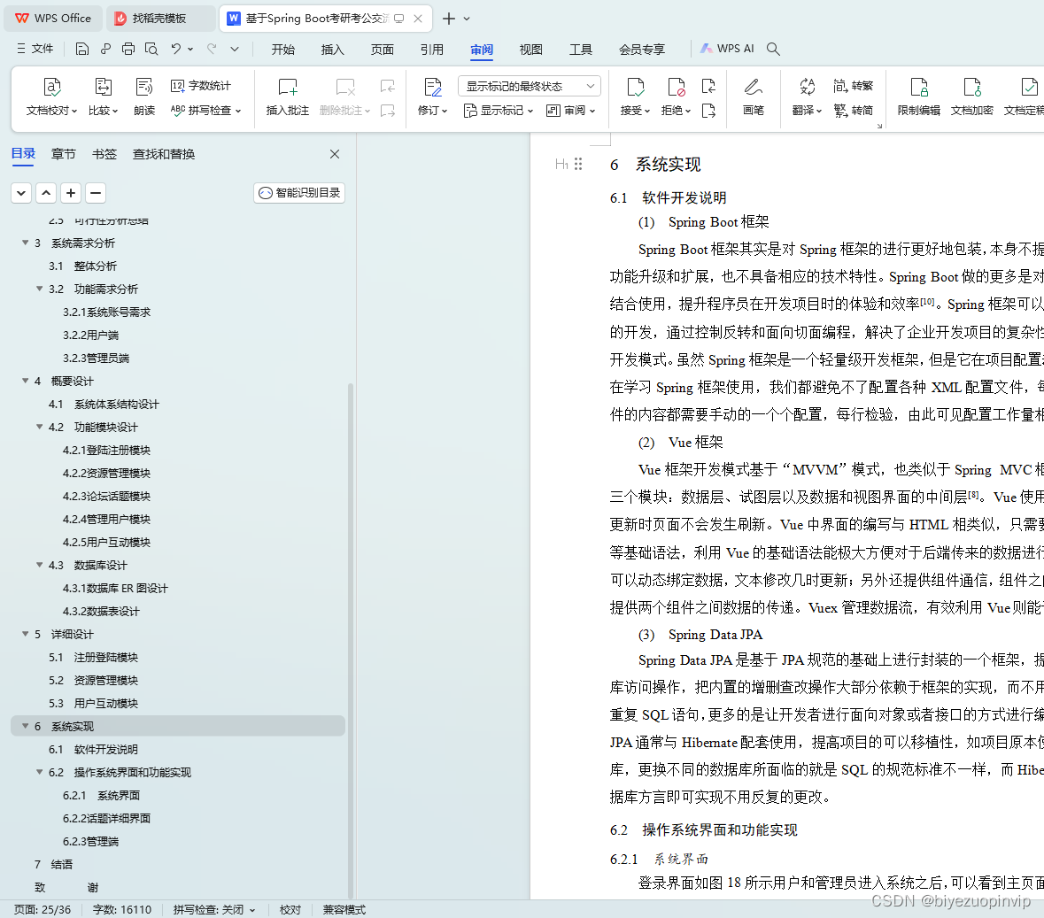This screenshot has height=918, width=1044.
Task: Click the print icon in quick toolbar
Action: pos(128,49)
